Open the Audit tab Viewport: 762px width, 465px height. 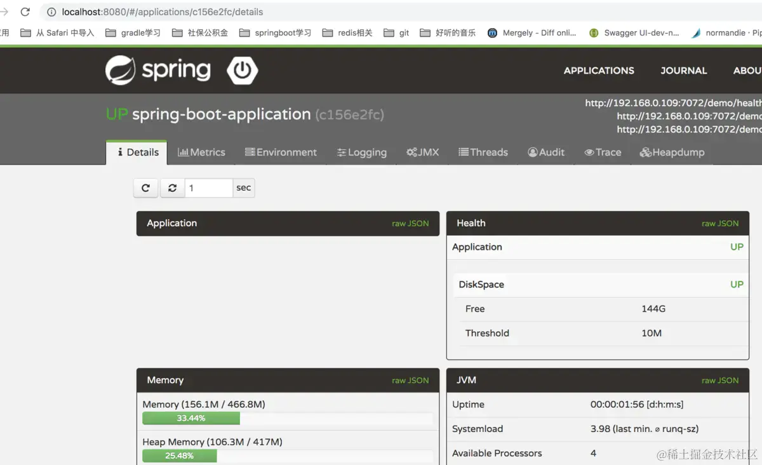tap(546, 152)
